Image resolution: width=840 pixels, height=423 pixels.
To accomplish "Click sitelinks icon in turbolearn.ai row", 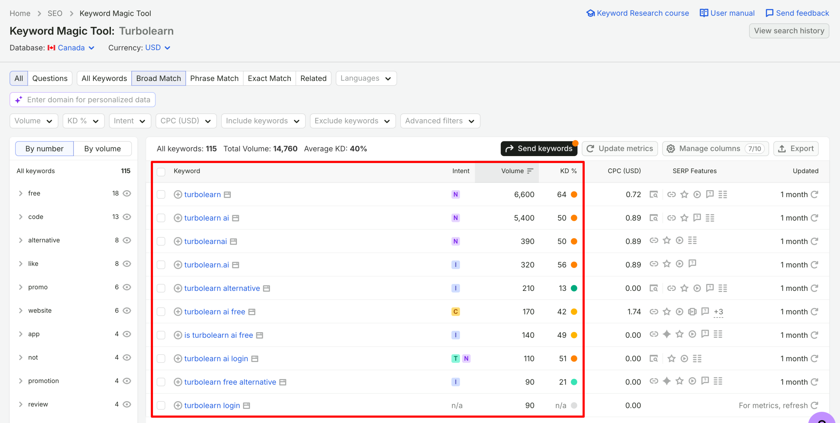I will (654, 264).
